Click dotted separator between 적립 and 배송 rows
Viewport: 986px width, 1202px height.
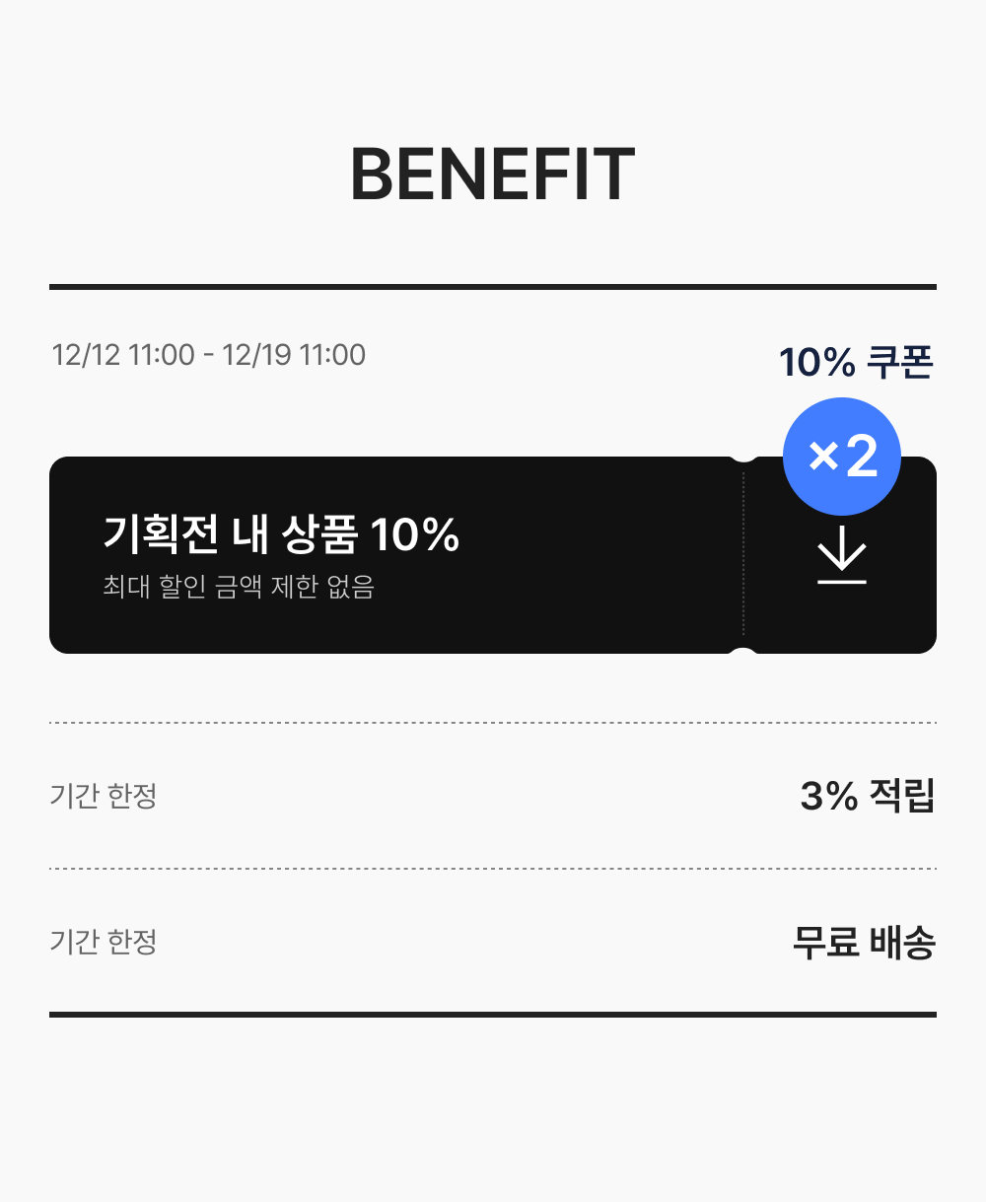(493, 869)
